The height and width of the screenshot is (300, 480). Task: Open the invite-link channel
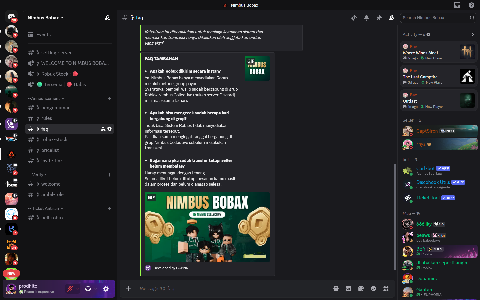coord(70,161)
